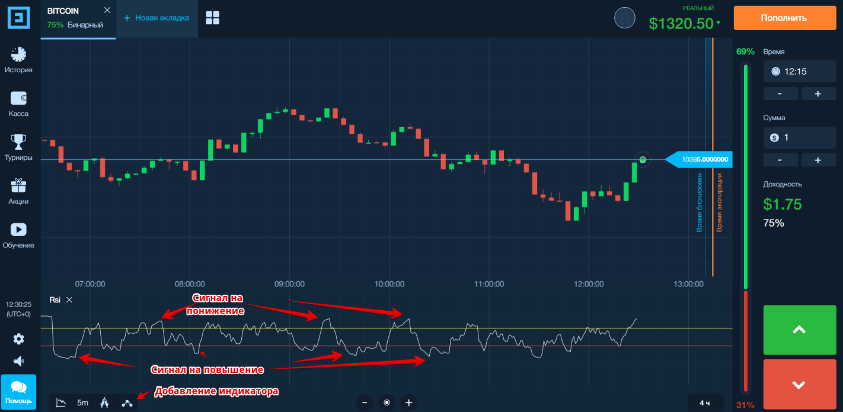Open the Обучение video icon
The height and width of the screenshot is (412, 843).
coord(18,230)
